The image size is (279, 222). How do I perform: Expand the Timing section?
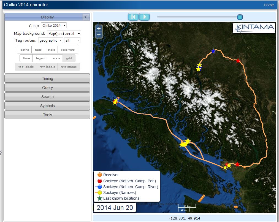(x=47, y=78)
